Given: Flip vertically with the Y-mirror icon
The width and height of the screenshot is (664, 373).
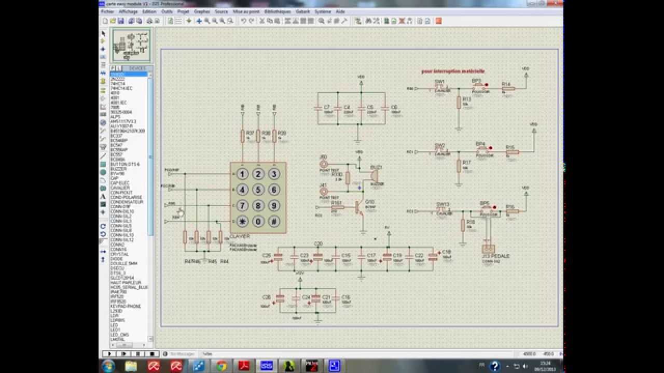Looking at the screenshot, I should pyautogui.click(x=103, y=259).
